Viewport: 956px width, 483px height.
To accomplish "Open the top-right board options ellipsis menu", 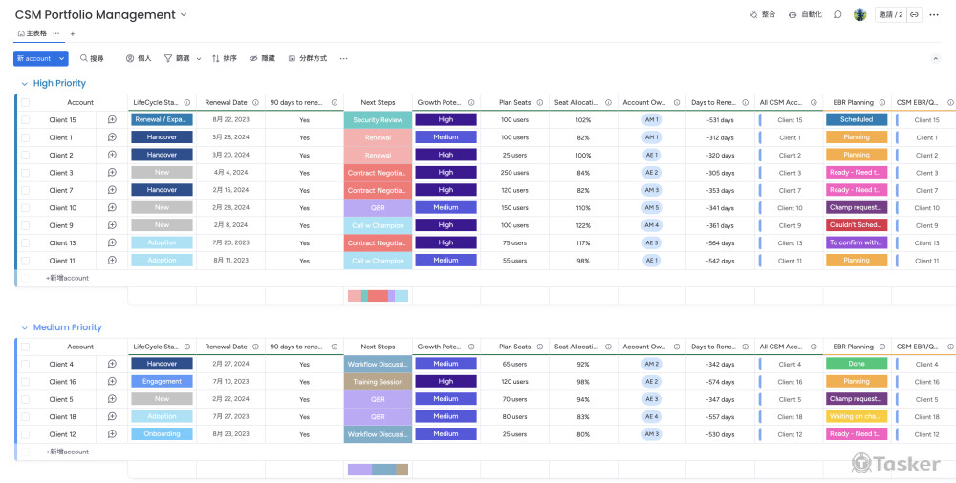I will tap(934, 15).
